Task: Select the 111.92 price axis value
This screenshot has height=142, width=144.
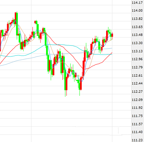Action: coord(137,108)
